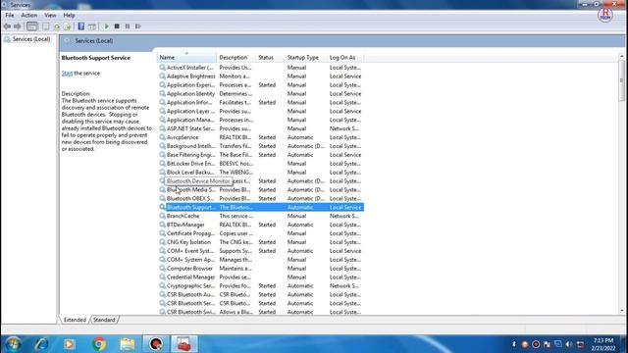Pause the service with the pause icon

[128, 26]
